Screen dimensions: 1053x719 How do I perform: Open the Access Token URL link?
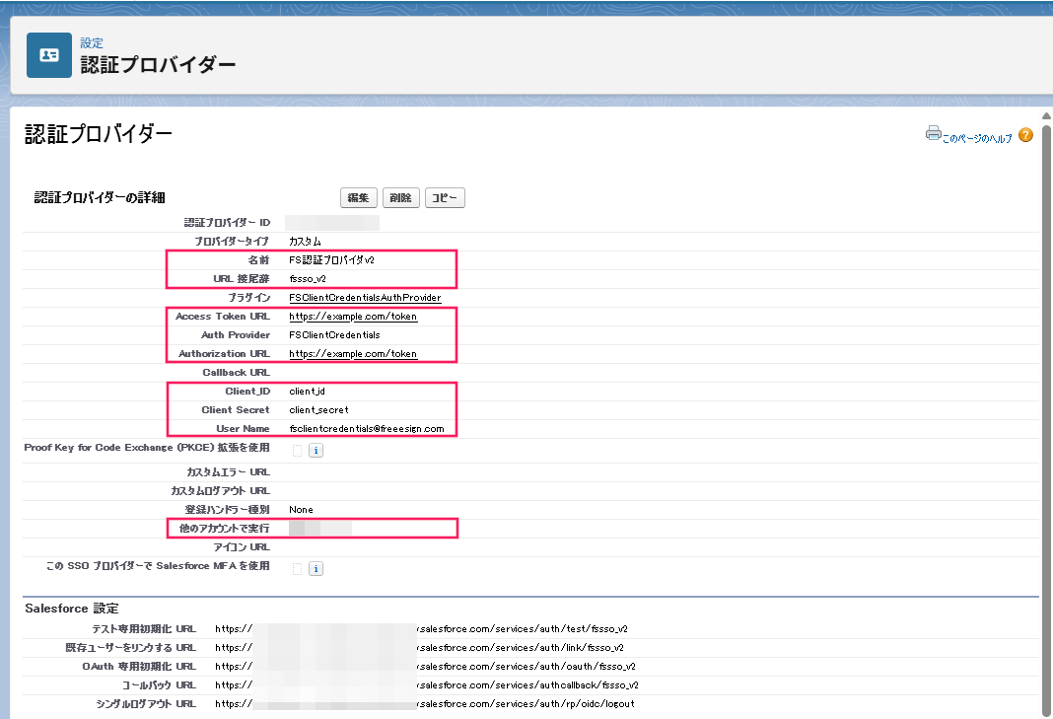pyautogui.click(x=353, y=317)
